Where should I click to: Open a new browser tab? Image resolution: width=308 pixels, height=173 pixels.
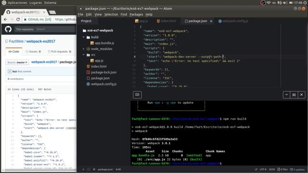point(52,12)
